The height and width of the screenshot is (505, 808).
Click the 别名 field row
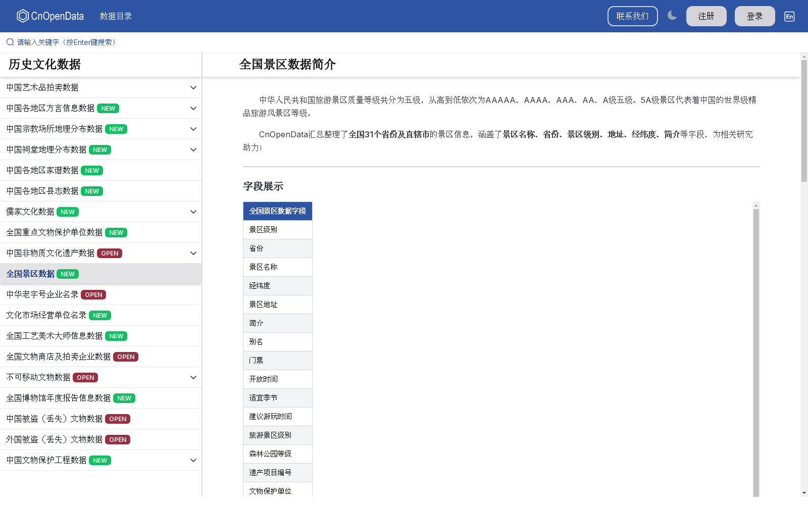(x=278, y=342)
